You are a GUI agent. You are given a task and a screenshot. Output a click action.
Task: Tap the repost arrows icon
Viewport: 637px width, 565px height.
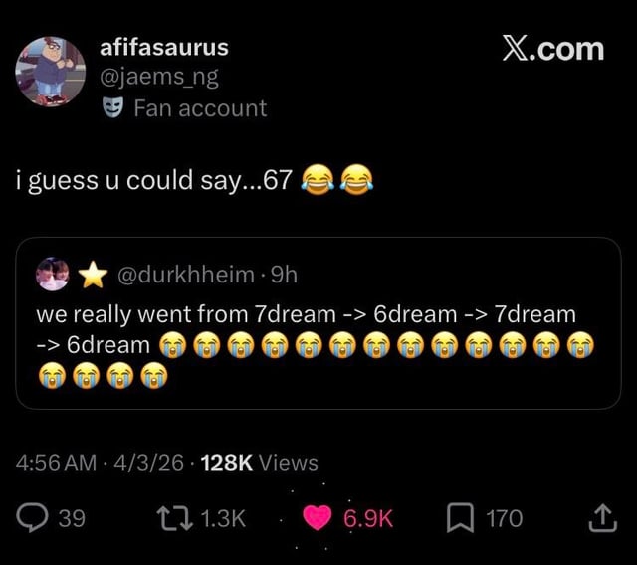pos(175,517)
